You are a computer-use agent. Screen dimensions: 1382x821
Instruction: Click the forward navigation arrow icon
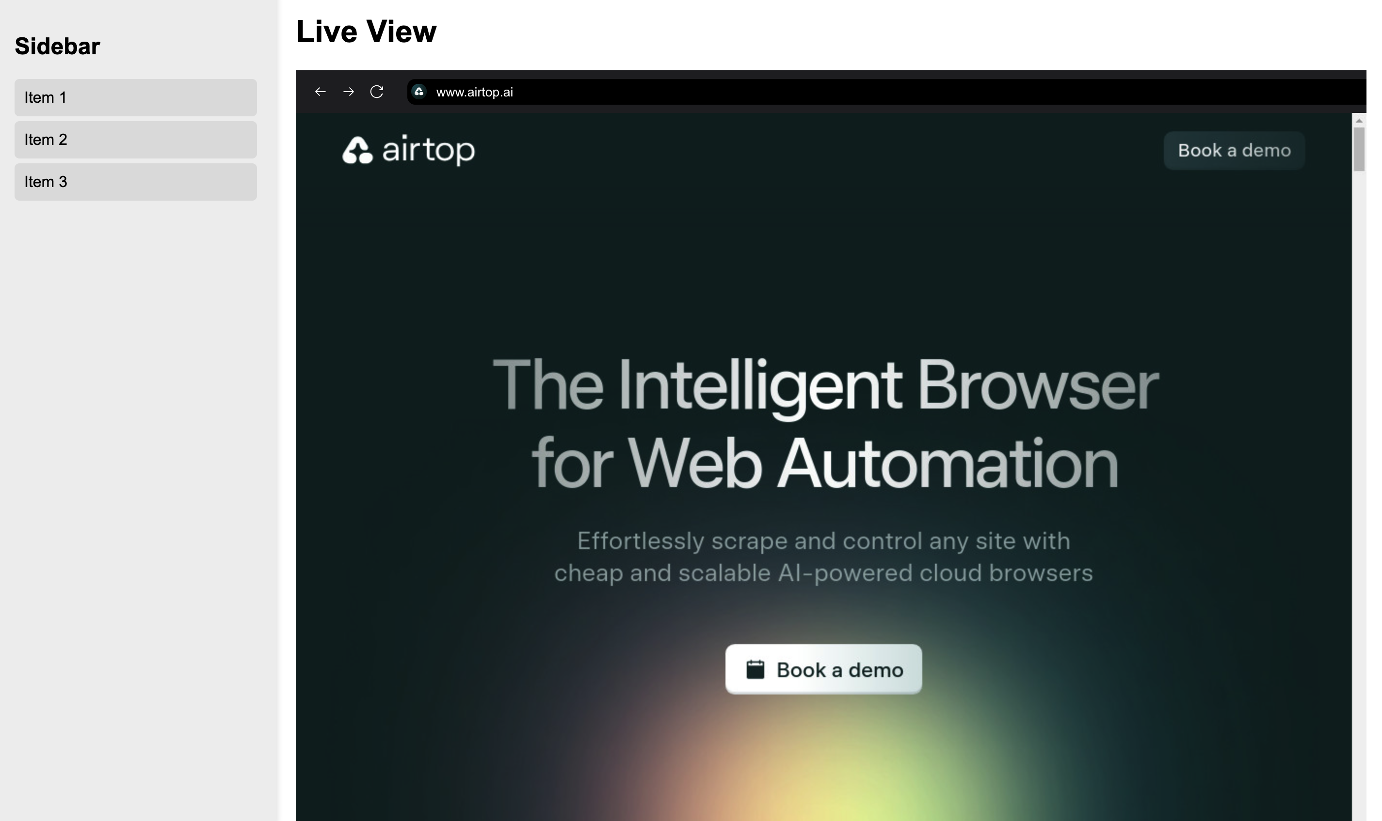tap(348, 92)
